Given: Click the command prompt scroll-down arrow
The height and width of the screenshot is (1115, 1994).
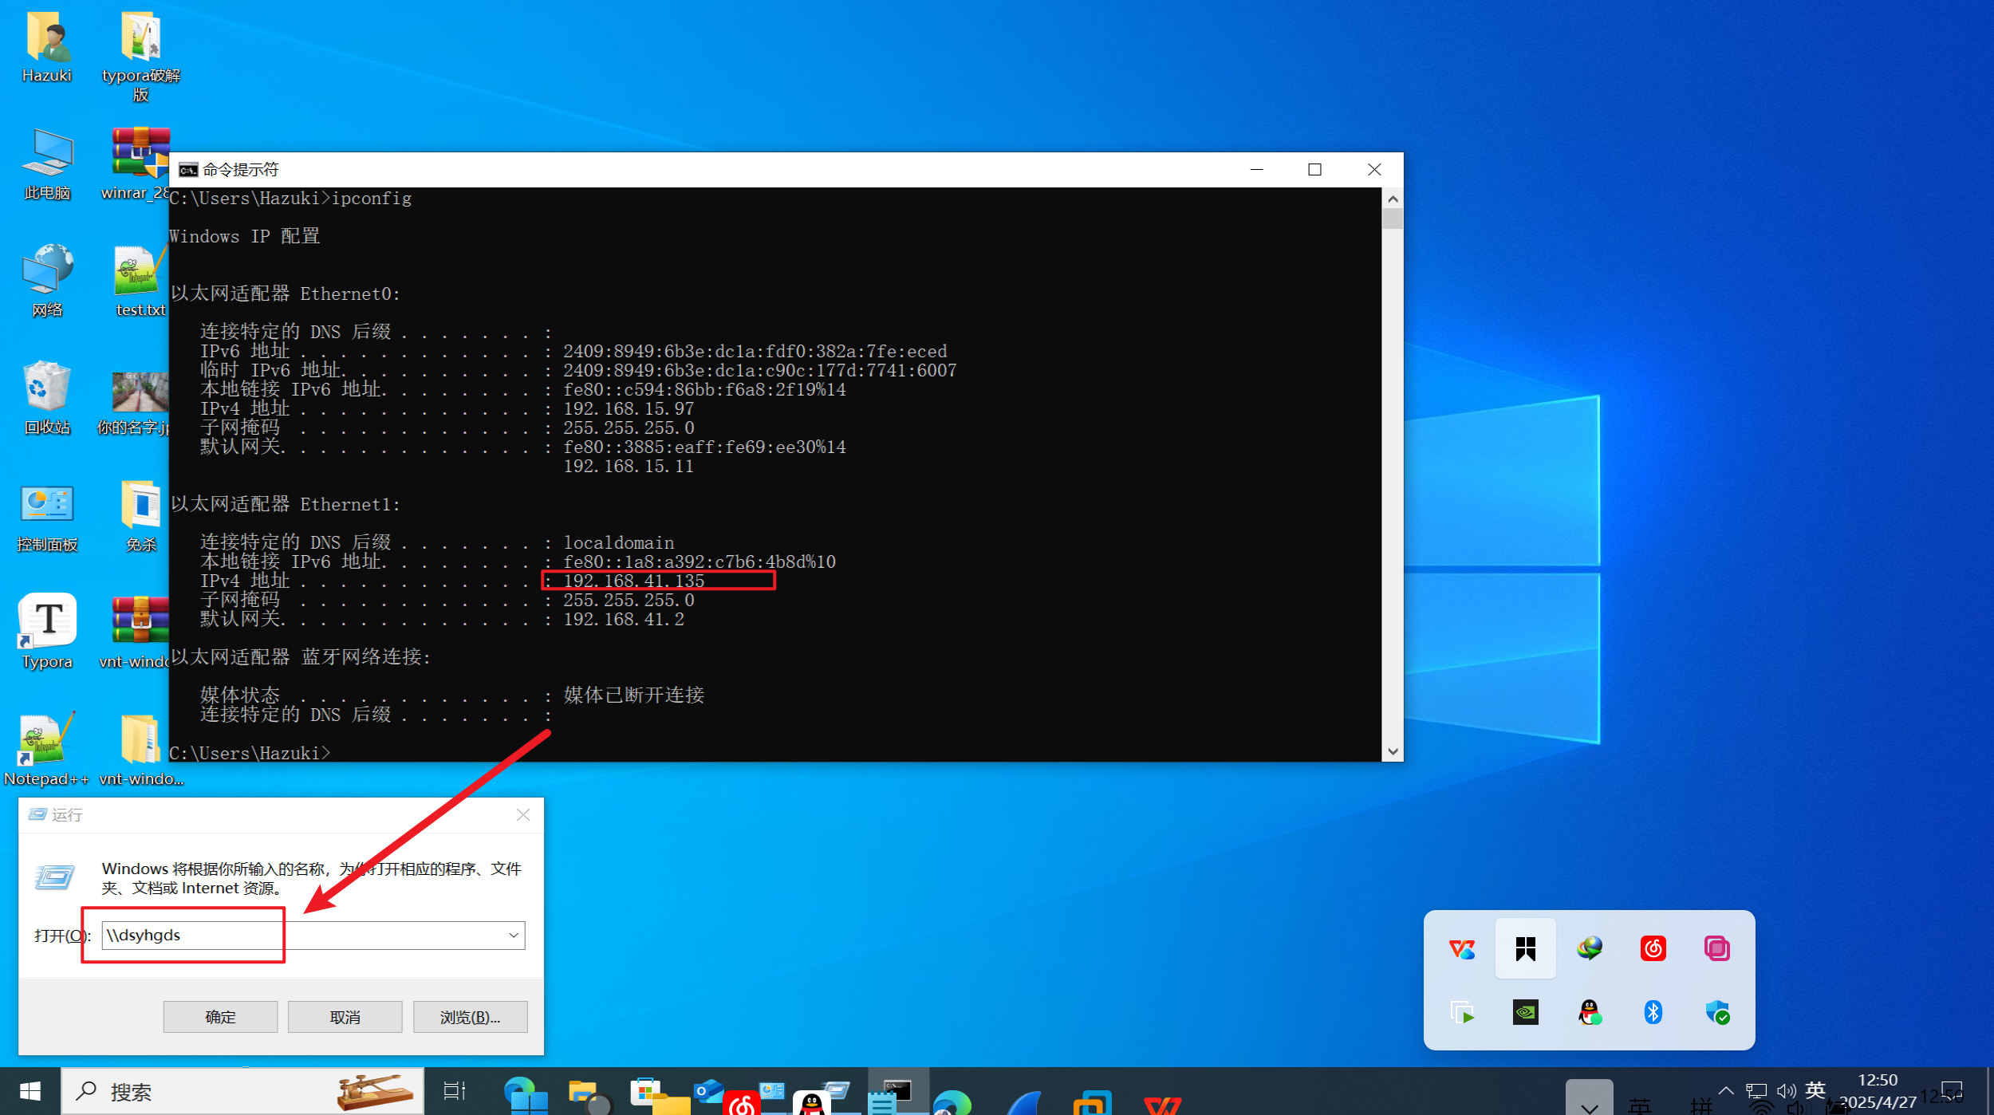Looking at the screenshot, I should (1393, 751).
